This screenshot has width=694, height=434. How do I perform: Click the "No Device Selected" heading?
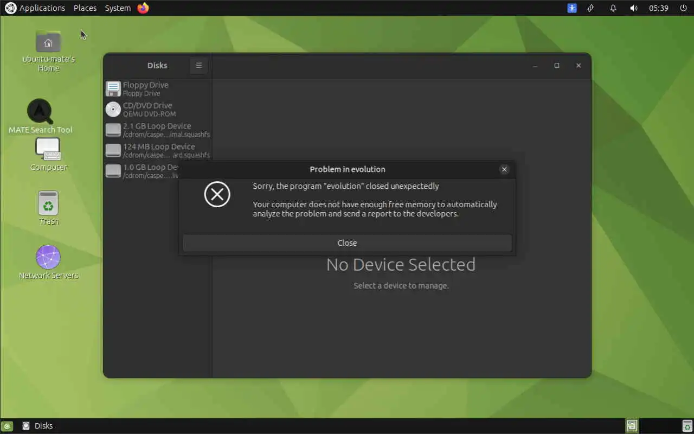point(401,264)
